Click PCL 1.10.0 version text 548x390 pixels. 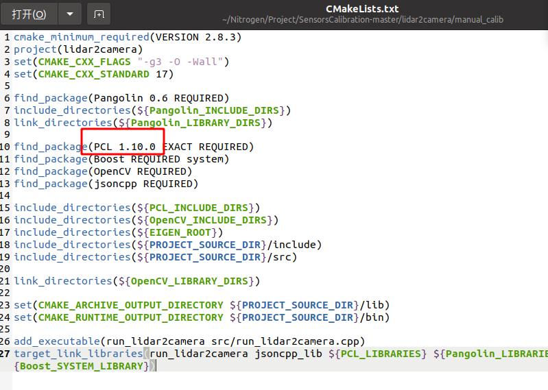(x=124, y=147)
